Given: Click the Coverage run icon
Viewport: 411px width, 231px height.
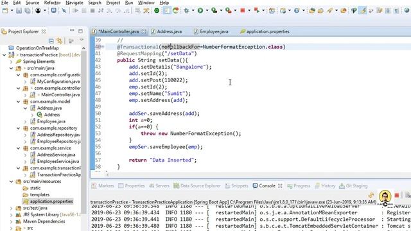Looking at the screenshot, I should (x=214, y=10).
